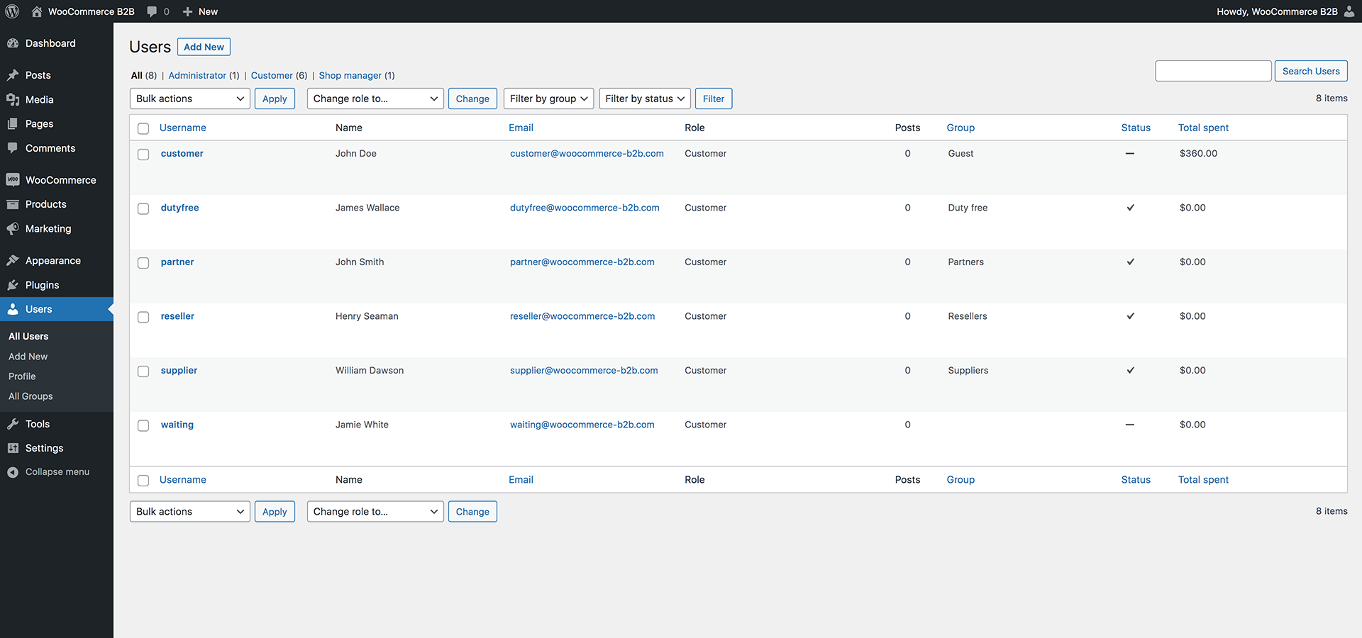Open the Filter by status dropdown

pos(645,99)
